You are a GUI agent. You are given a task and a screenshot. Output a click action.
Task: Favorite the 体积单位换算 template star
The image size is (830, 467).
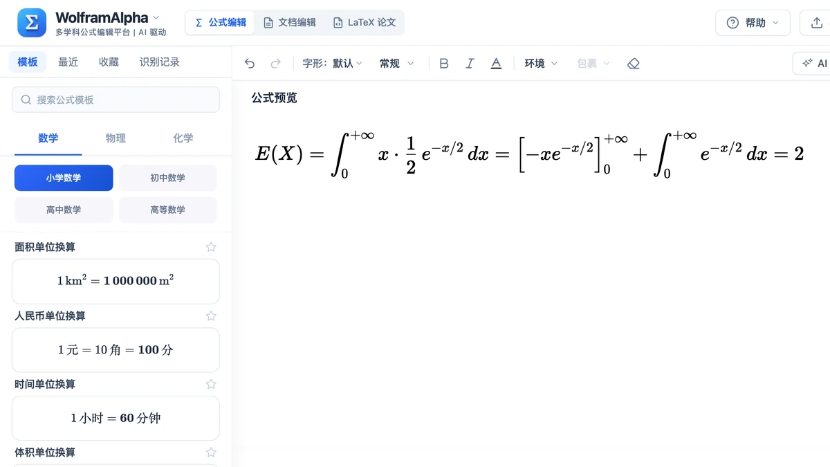pos(211,452)
